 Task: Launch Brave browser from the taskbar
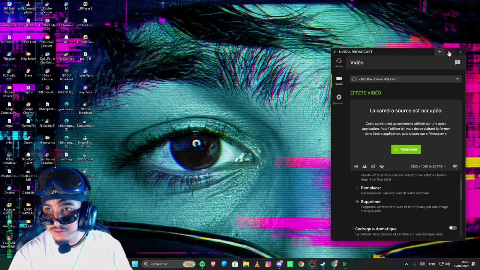[213, 264]
